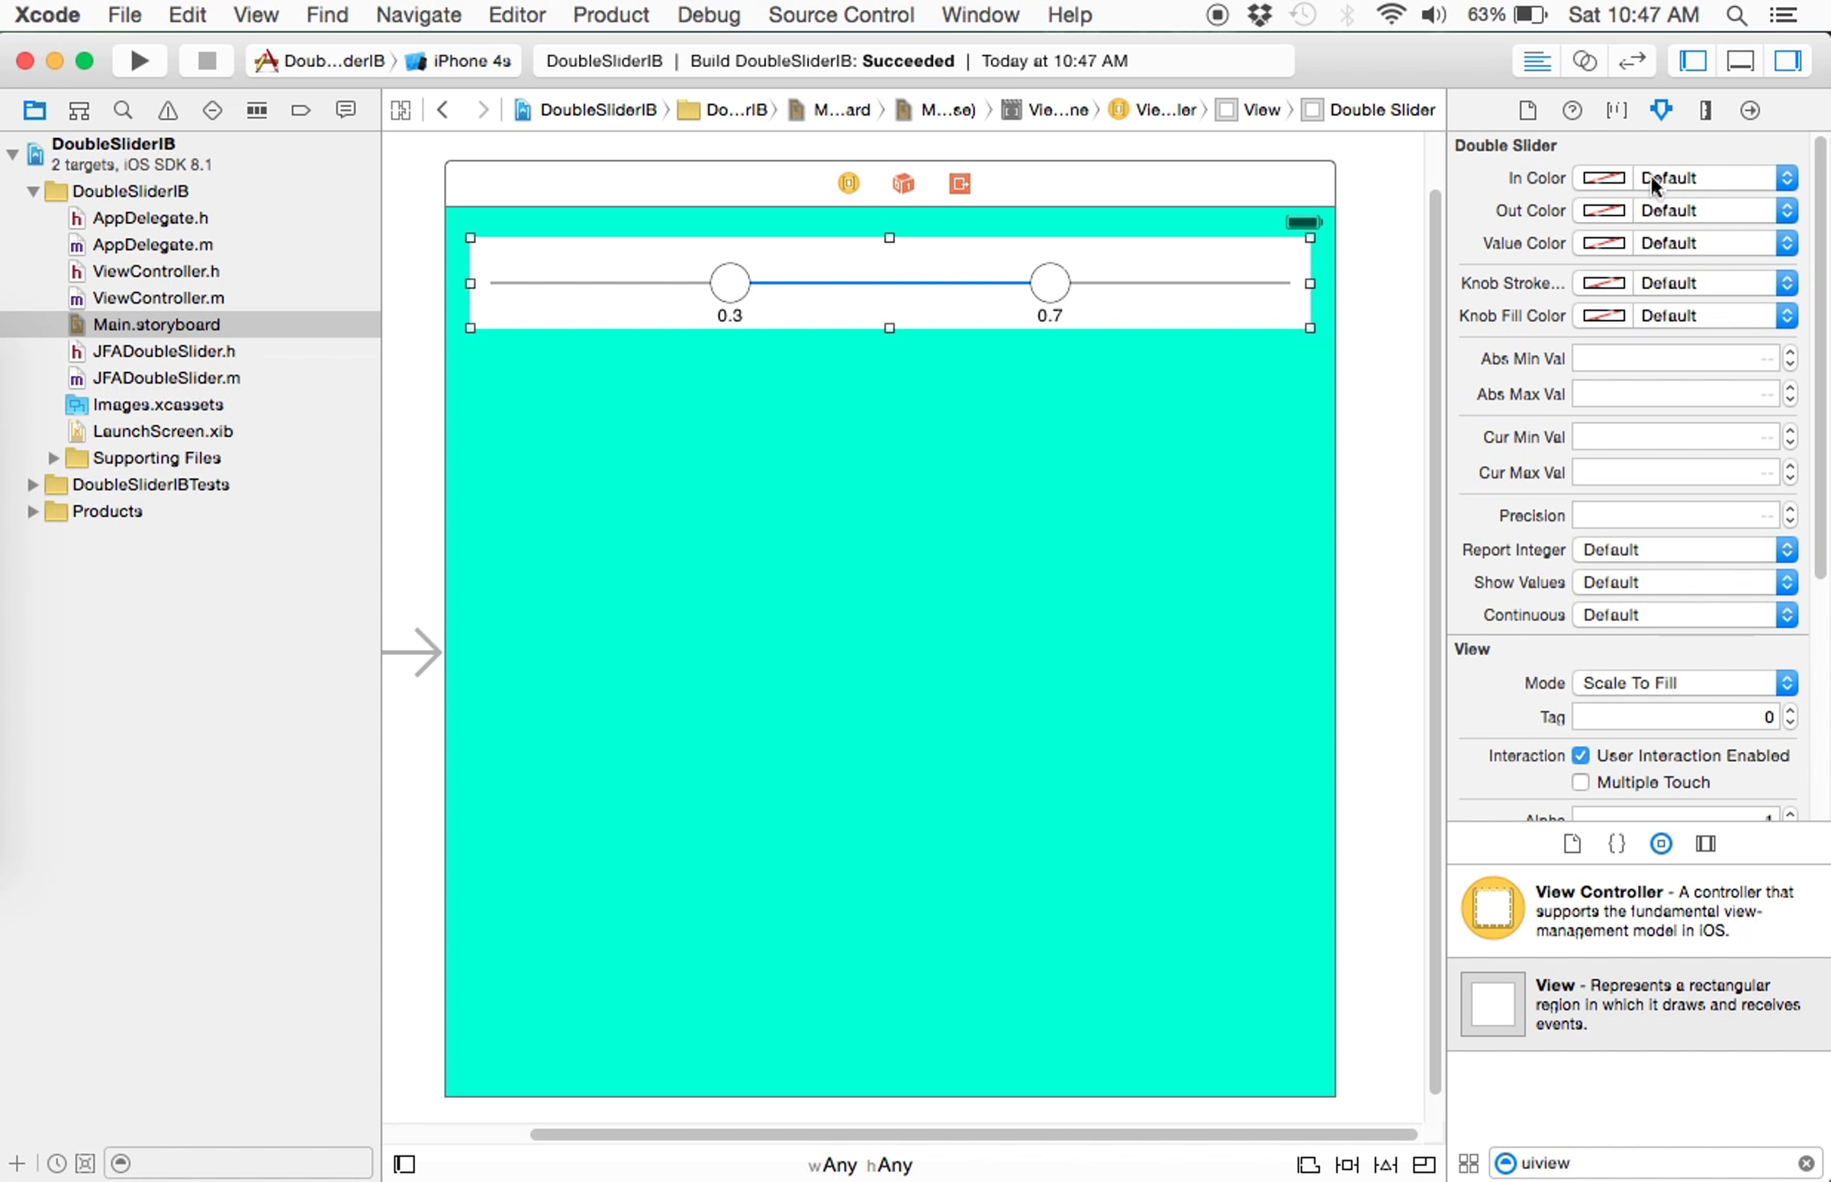Open the Show Values dropdown

tap(1685, 583)
